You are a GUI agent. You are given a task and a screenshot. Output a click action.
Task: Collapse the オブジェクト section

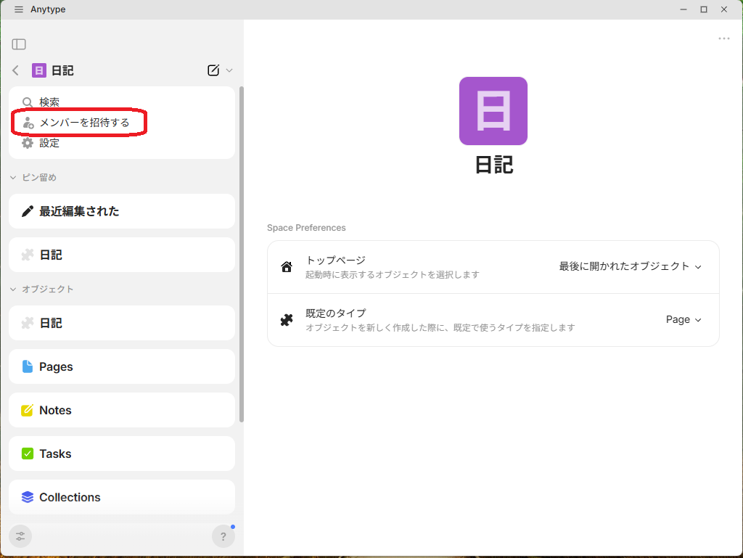(x=13, y=290)
